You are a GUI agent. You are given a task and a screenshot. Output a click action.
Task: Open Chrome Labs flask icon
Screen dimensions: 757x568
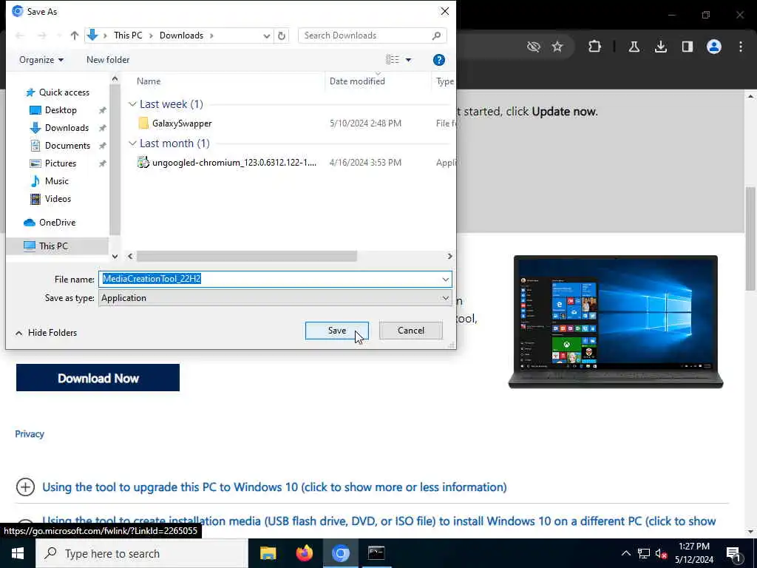click(x=634, y=47)
